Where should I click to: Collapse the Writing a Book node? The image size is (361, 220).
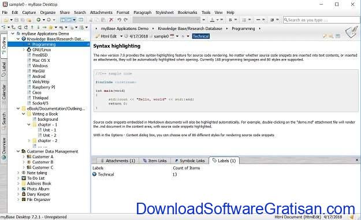coord(24,114)
